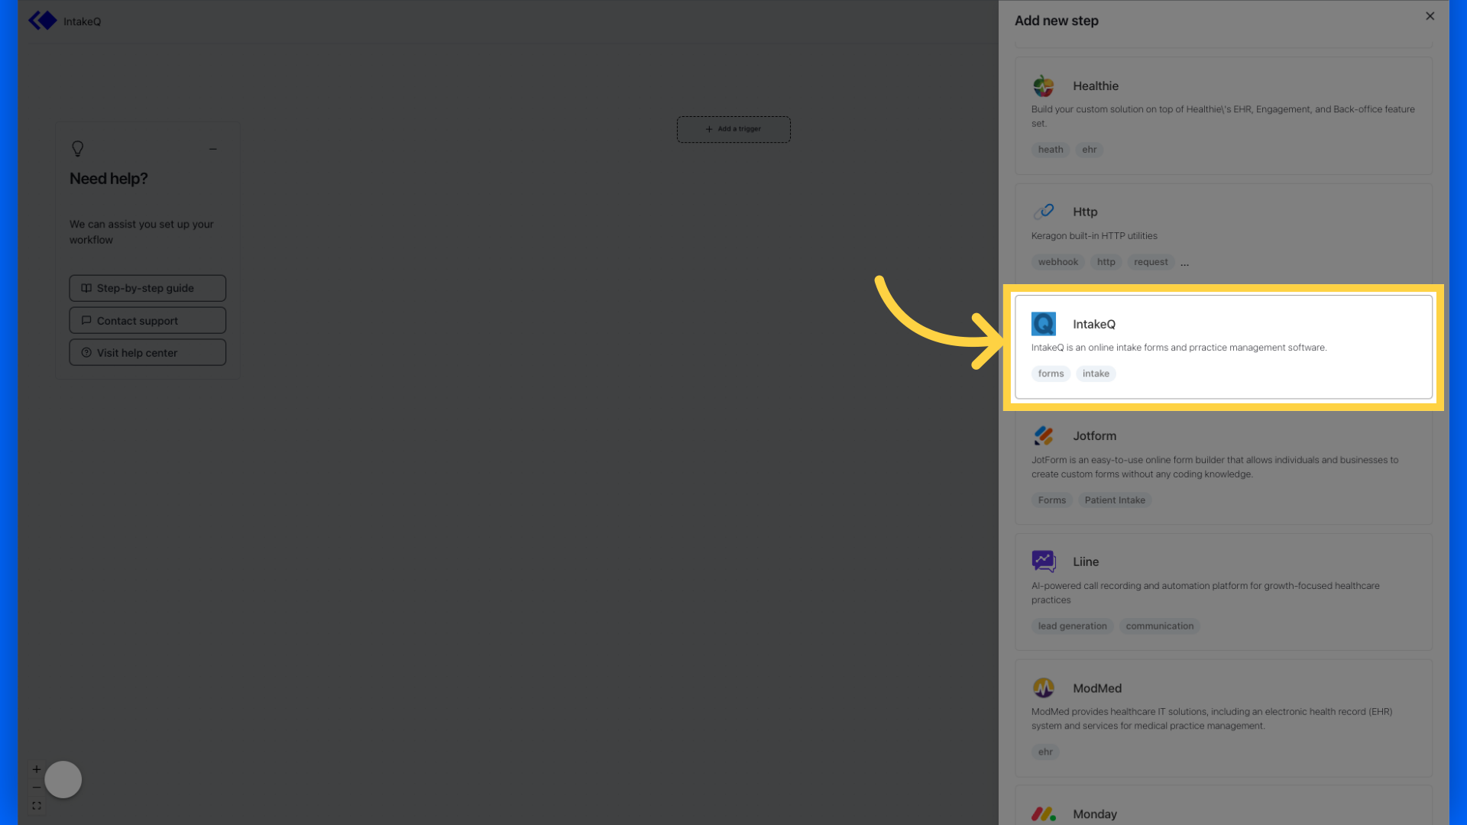Image resolution: width=1467 pixels, height=825 pixels.
Task: Click the ehr tag on ModMed
Action: pyautogui.click(x=1045, y=752)
